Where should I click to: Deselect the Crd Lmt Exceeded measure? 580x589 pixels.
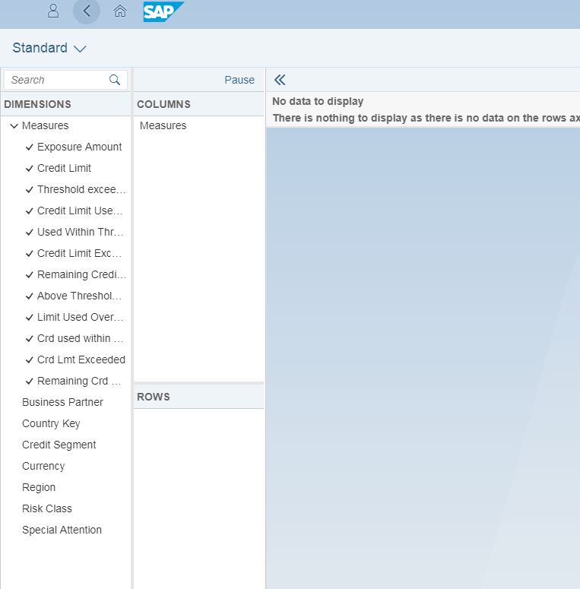coord(30,360)
